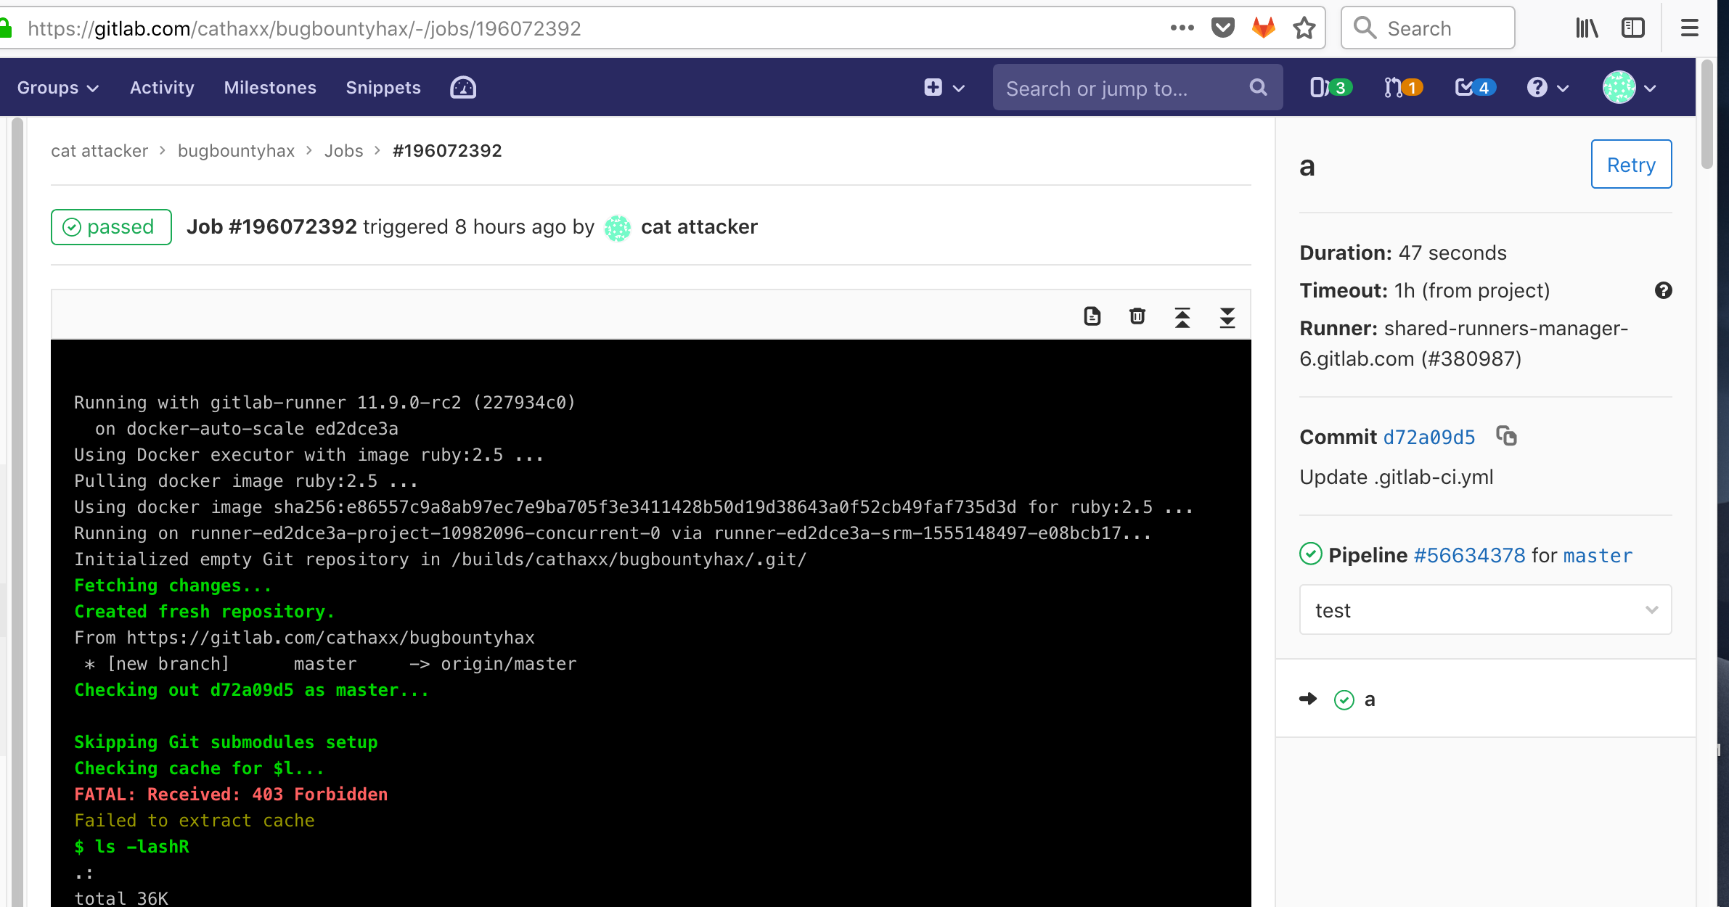
Task: Click the Search or jump to field
Action: [x=1123, y=88]
